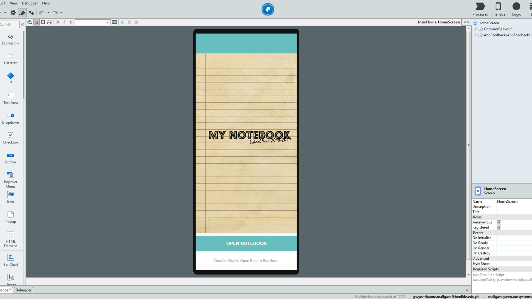Screen dimensions: 532x299
Task: Select the Dropdown widget
Action: (x=11, y=118)
